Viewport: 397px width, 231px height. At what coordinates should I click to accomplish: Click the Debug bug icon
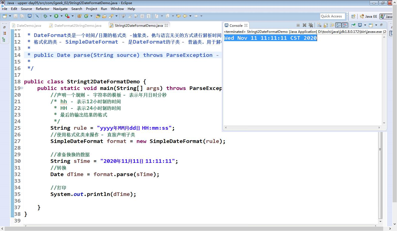(x=45, y=16)
